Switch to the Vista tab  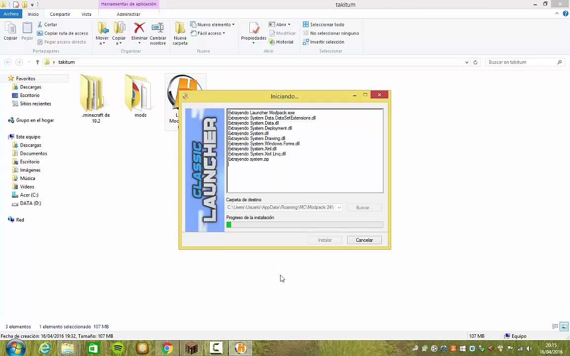click(87, 14)
